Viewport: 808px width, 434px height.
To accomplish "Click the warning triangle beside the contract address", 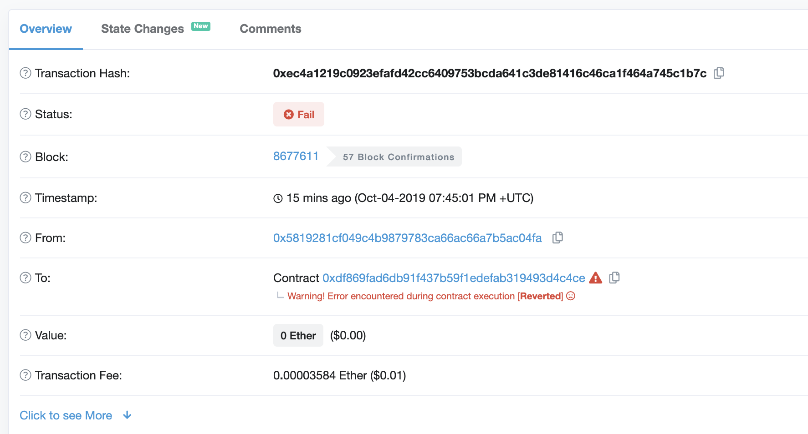I will tap(595, 278).
